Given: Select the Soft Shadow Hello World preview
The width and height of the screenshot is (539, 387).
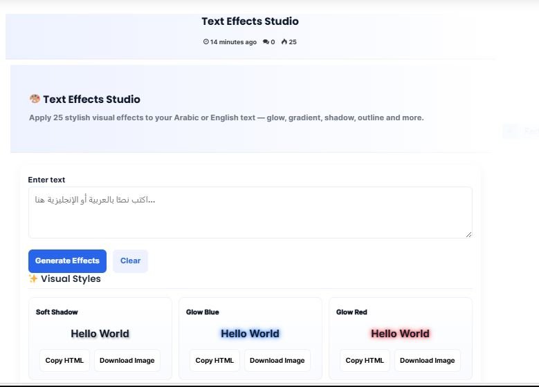Looking at the screenshot, I should 100,334.
